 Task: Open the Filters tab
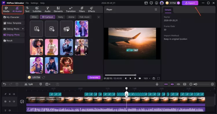click(x=82, y=10)
